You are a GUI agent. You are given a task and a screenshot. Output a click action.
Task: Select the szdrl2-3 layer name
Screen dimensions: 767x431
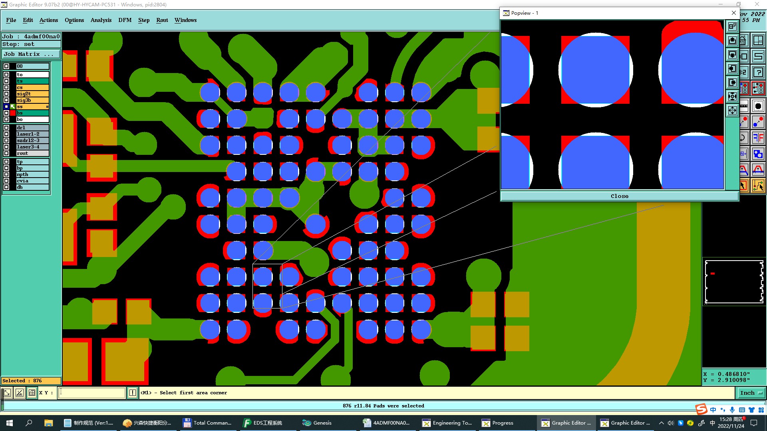click(32, 140)
